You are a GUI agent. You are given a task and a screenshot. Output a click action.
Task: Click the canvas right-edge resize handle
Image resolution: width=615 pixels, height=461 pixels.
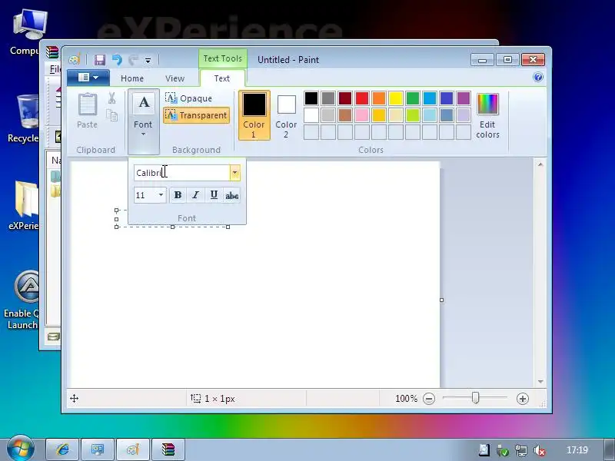441,300
